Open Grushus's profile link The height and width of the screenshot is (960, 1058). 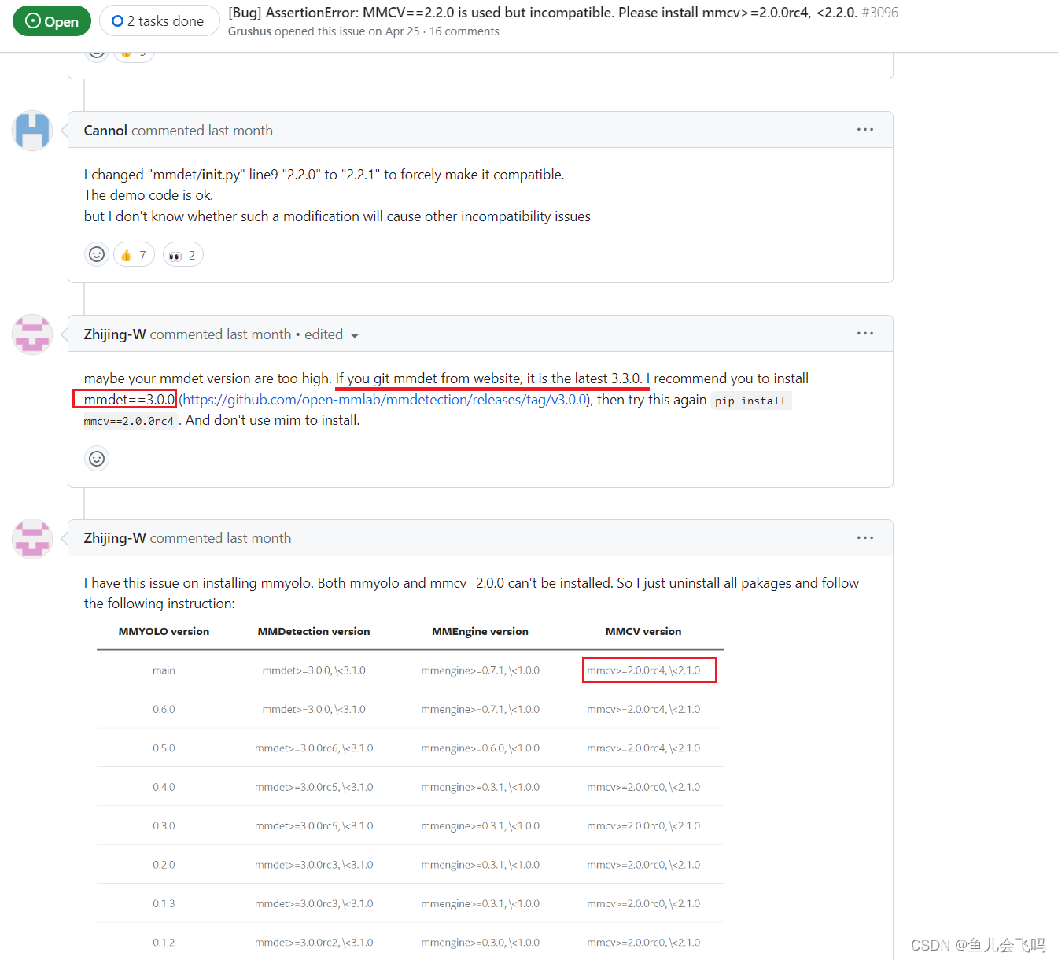coord(249,31)
